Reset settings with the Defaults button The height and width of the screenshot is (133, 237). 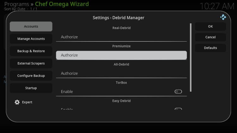pyautogui.click(x=210, y=48)
